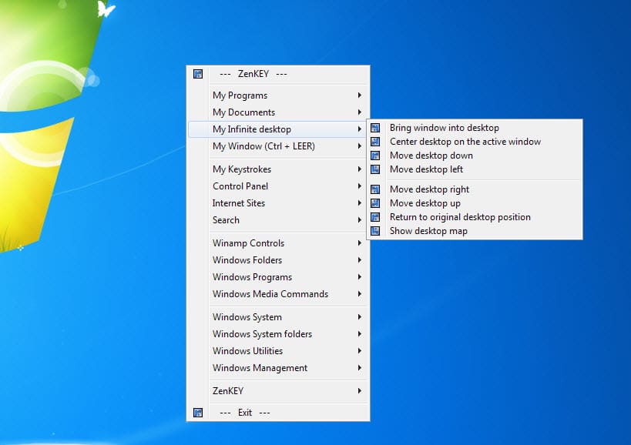The height and width of the screenshot is (445, 631).
Task: Click the icon next to the Exit entry
Action: [198, 412]
